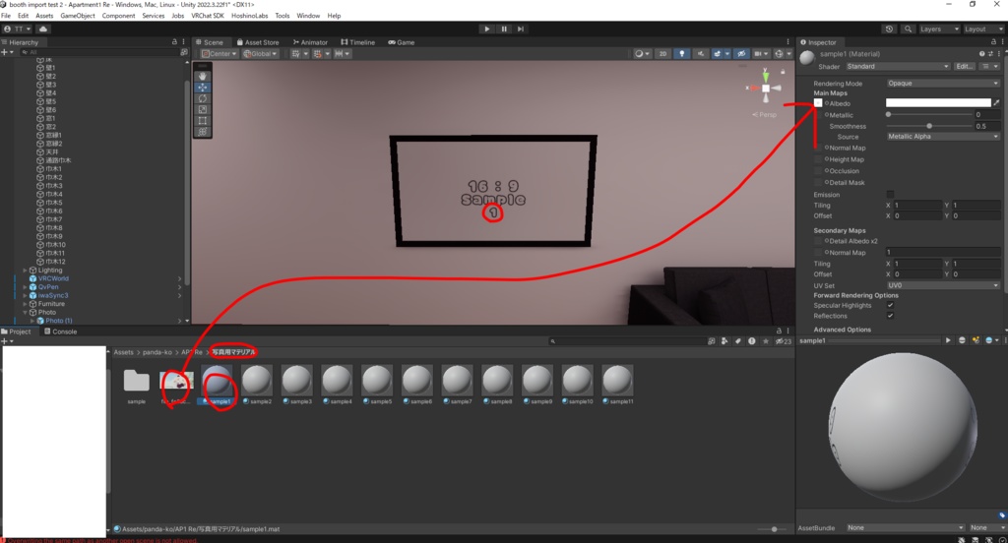Click Assets in the breadcrumb path
1008x543 pixels.
point(123,352)
